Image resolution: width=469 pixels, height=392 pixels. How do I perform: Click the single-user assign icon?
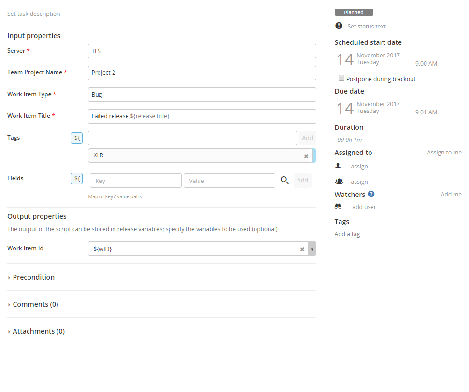(338, 166)
